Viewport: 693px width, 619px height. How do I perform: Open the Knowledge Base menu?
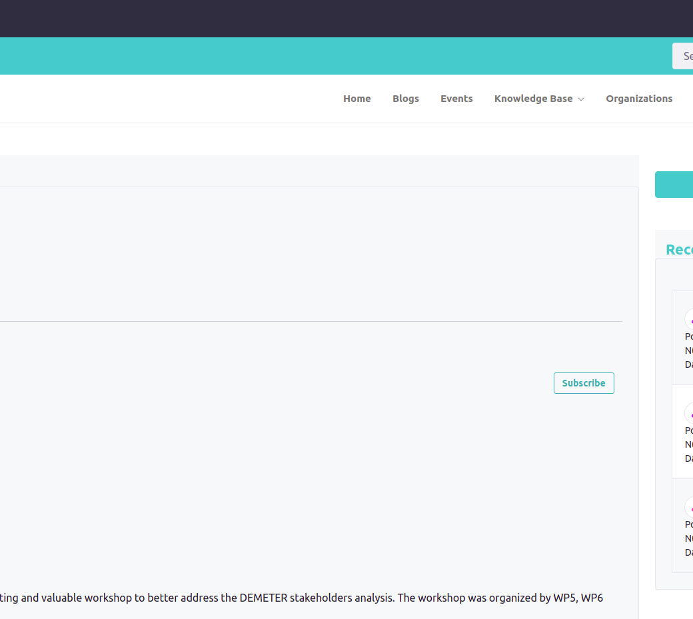[x=533, y=99]
